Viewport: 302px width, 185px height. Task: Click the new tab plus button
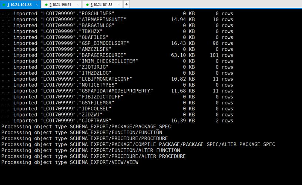click(x=126, y=4)
